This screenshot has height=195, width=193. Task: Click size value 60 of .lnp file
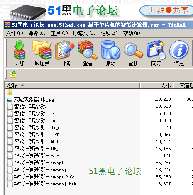point(168,127)
